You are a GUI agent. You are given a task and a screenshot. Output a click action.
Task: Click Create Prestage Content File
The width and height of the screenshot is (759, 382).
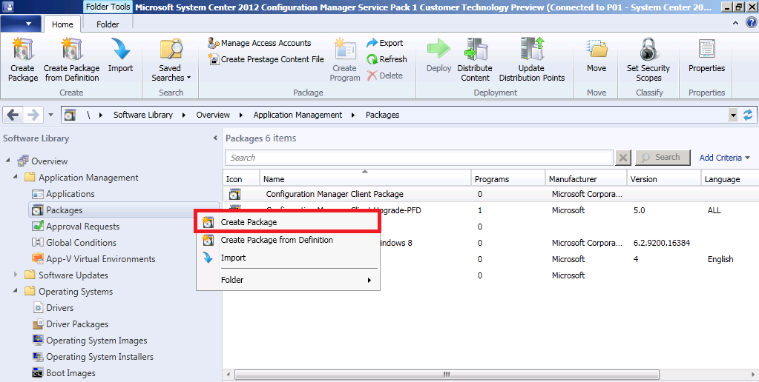(x=266, y=59)
